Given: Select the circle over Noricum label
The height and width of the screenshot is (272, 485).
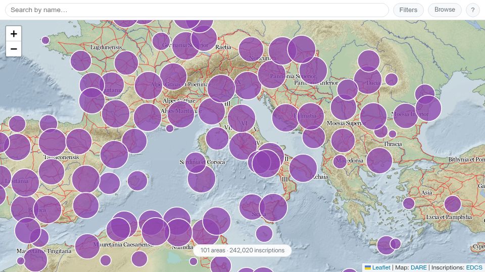Looking at the screenshot, I should [x=251, y=49].
